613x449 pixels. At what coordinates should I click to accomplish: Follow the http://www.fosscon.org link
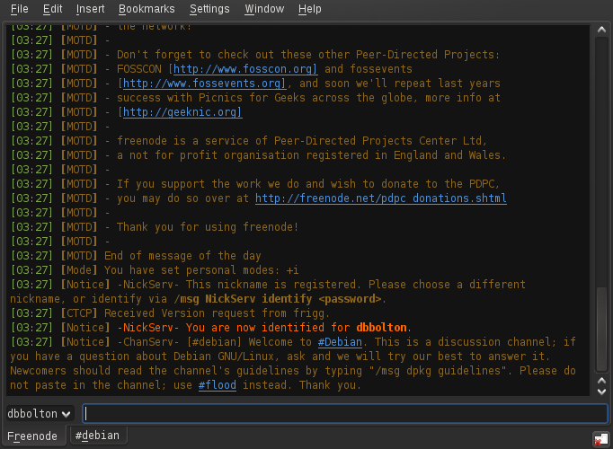click(245, 69)
